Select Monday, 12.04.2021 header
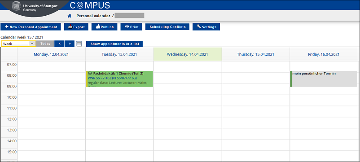The width and height of the screenshot is (360, 162). [x=51, y=54]
